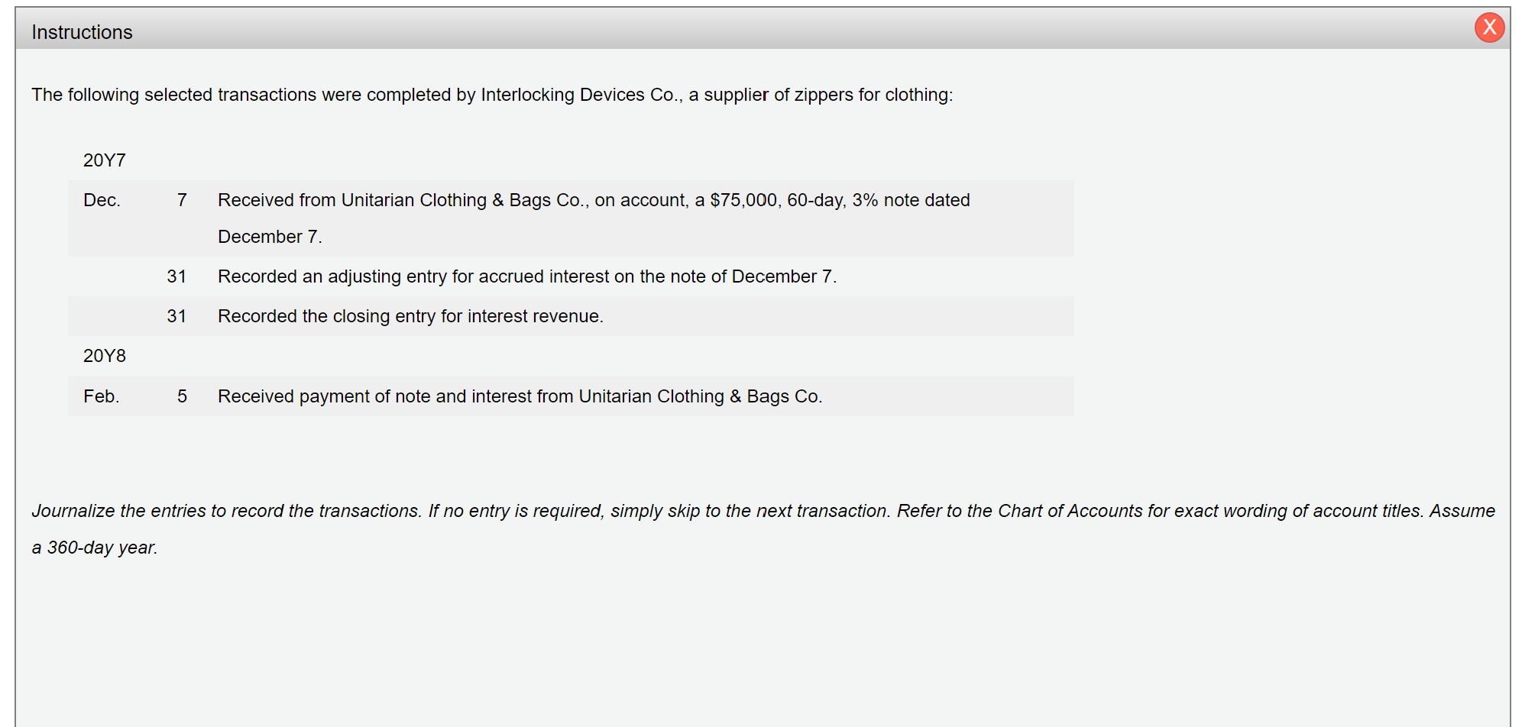Select the journalize instructions paragraph
The width and height of the screenshot is (1522, 727).
point(764,528)
